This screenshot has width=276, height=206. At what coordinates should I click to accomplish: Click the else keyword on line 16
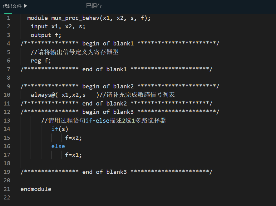tap(58, 146)
